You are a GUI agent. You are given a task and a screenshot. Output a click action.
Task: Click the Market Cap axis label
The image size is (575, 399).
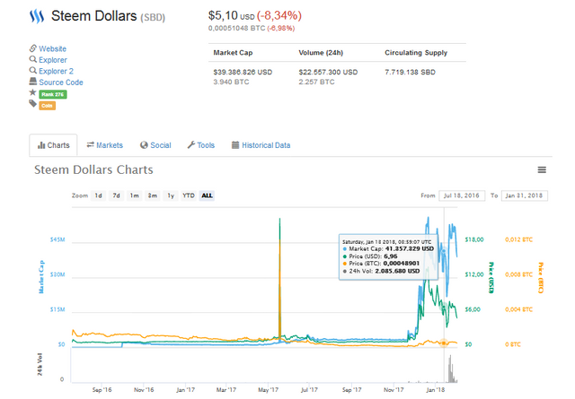pyautogui.click(x=41, y=277)
